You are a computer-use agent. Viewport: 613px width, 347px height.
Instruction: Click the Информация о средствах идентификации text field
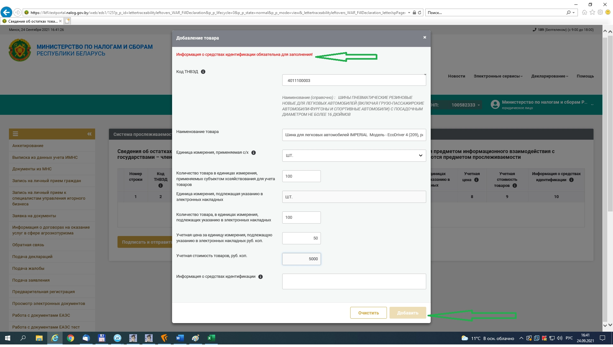(354, 282)
